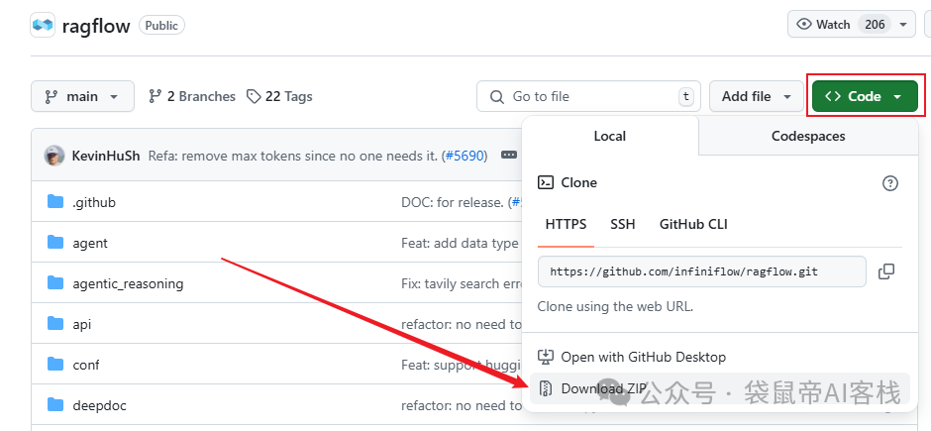Select the SSH clone tab
Image resolution: width=931 pixels, height=431 pixels.
622,224
